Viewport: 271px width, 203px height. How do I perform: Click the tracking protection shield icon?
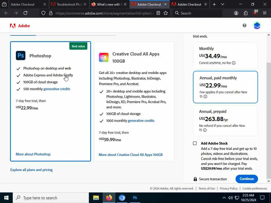coord(43,13)
